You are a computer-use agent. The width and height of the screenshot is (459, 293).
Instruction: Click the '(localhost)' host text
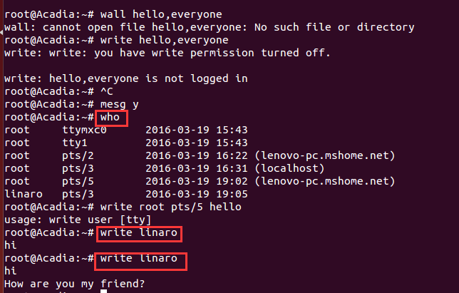click(289, 168)
